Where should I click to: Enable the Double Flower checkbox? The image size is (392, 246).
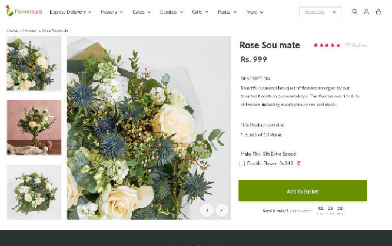tap(242, 164)
